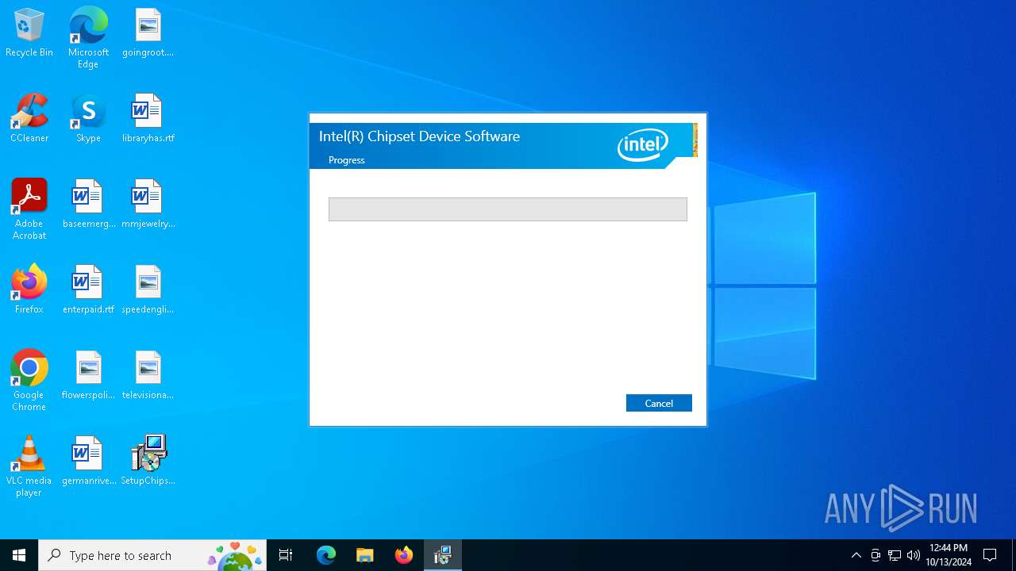Open Task View from taskbar

coord(286,555)
